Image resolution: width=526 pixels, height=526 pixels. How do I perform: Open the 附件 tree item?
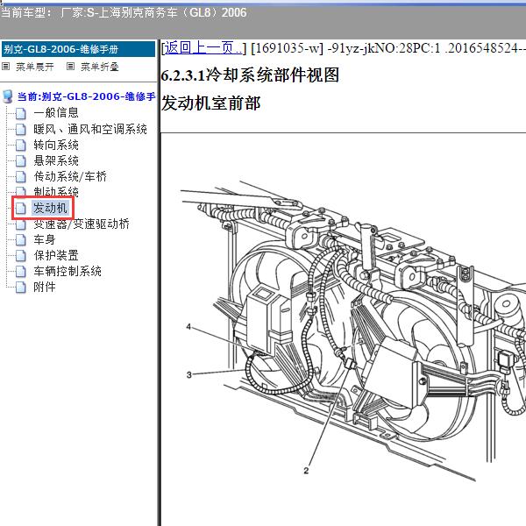pos(45,287)
